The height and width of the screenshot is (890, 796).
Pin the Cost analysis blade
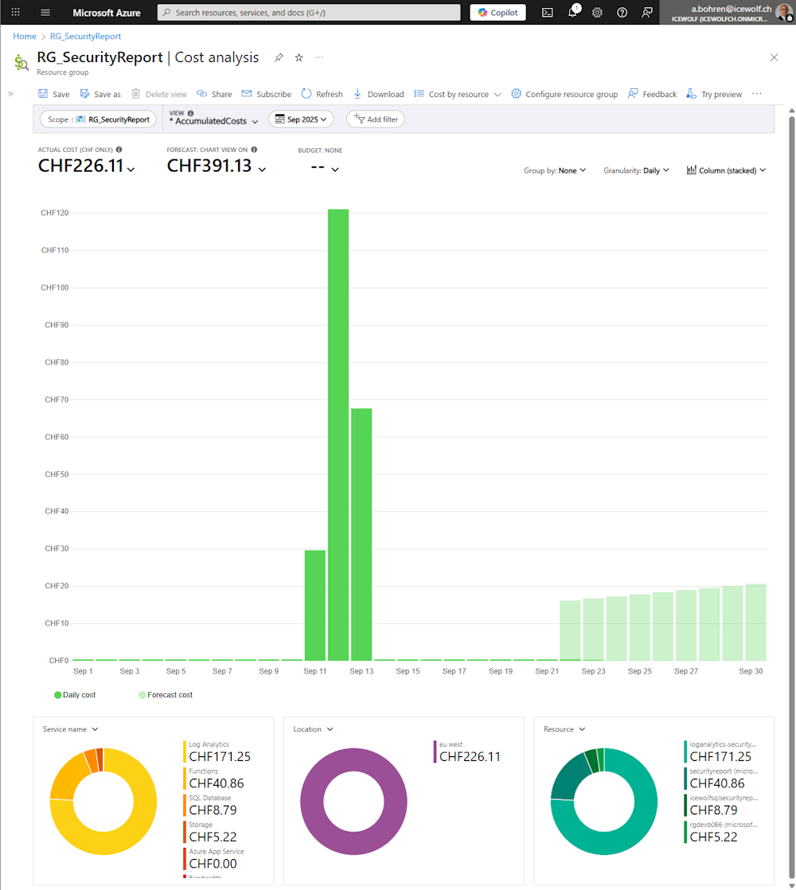point(279,57)
